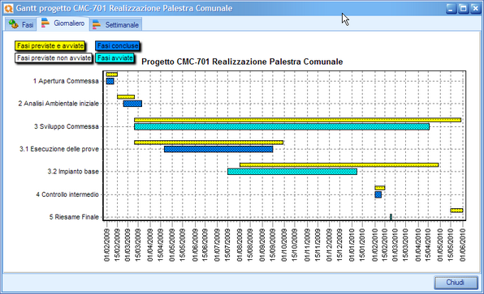Click the 15/07/2009 date axis label

click(x=227, y=245)
